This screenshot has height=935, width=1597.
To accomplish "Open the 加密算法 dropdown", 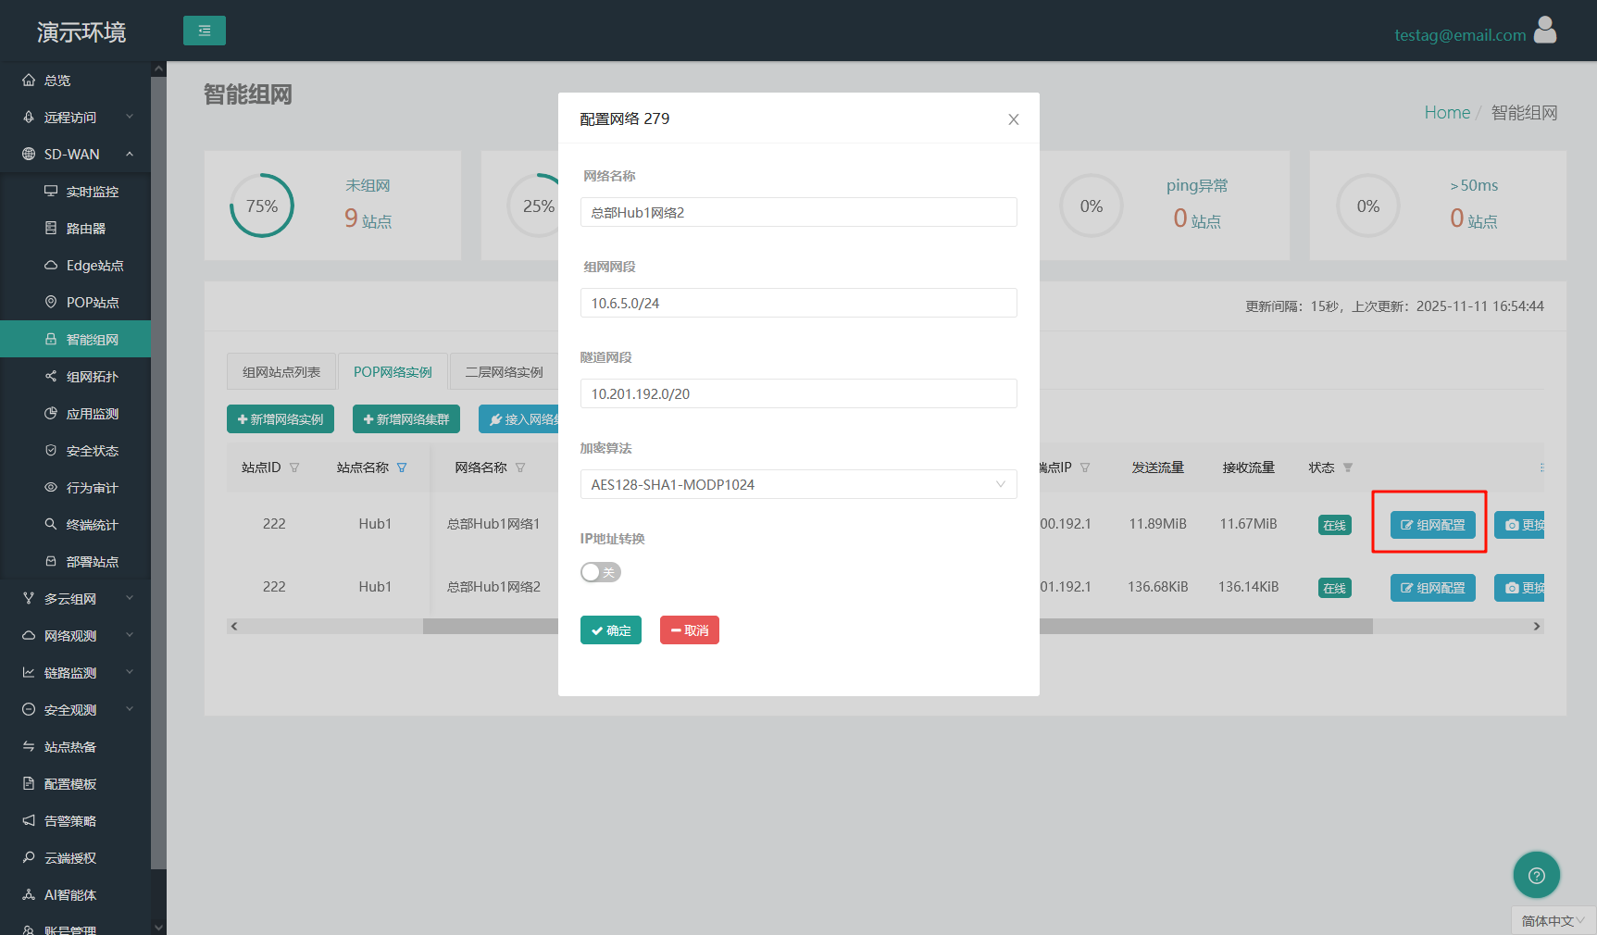I will [798, 484].
